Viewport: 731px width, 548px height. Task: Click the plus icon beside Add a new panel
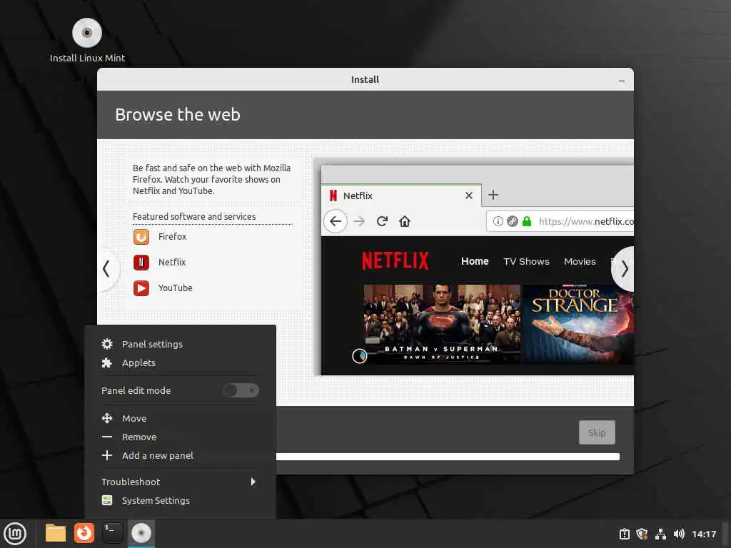[x=107, y=455]
